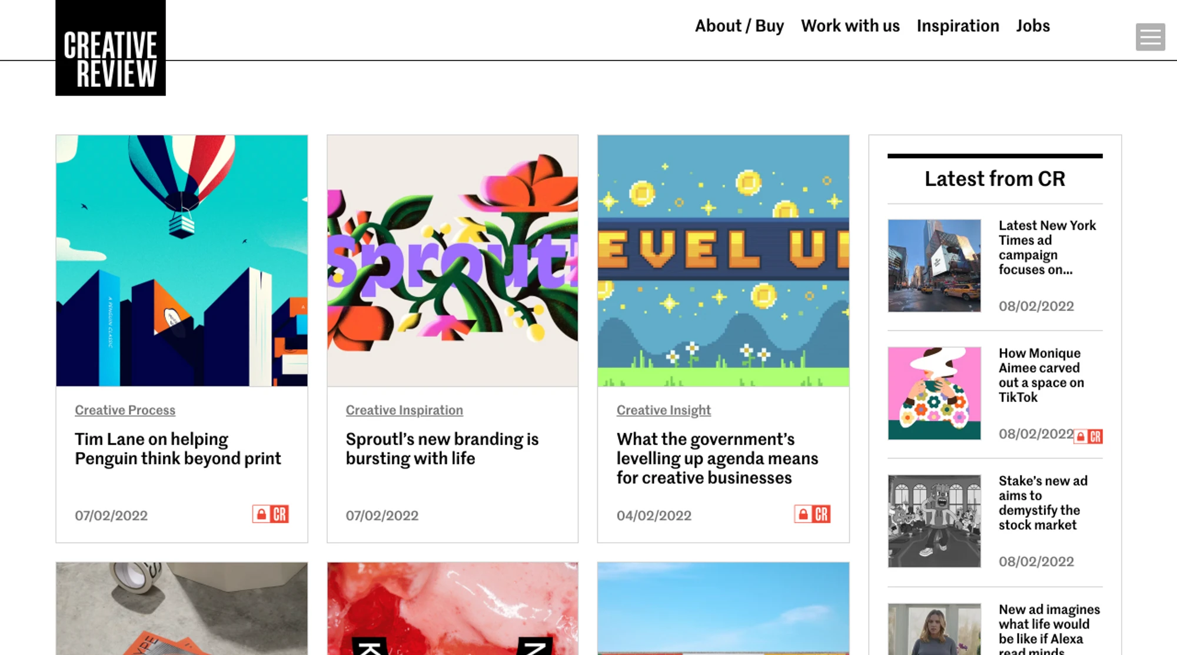Open the Creative Insight category link
The image size is (1177, 655).
click(x=663, y=410)
